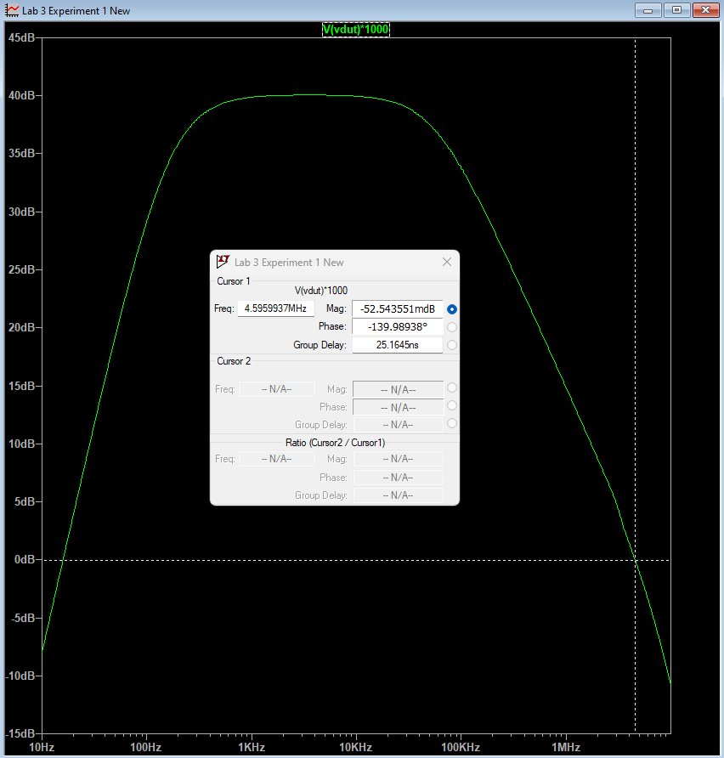Select the Cursor 1 Phase radio button
This screenshot has height=758, width=724.
[452, 327]
